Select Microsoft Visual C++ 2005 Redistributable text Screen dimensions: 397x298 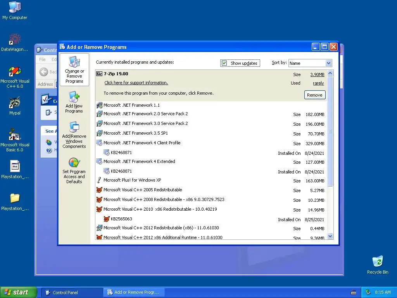point(143,190)
